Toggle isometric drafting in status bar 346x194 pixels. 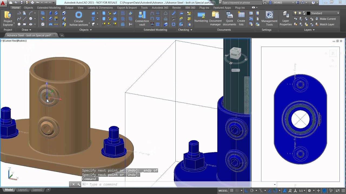pyautogui.click(x=261, y=190)
